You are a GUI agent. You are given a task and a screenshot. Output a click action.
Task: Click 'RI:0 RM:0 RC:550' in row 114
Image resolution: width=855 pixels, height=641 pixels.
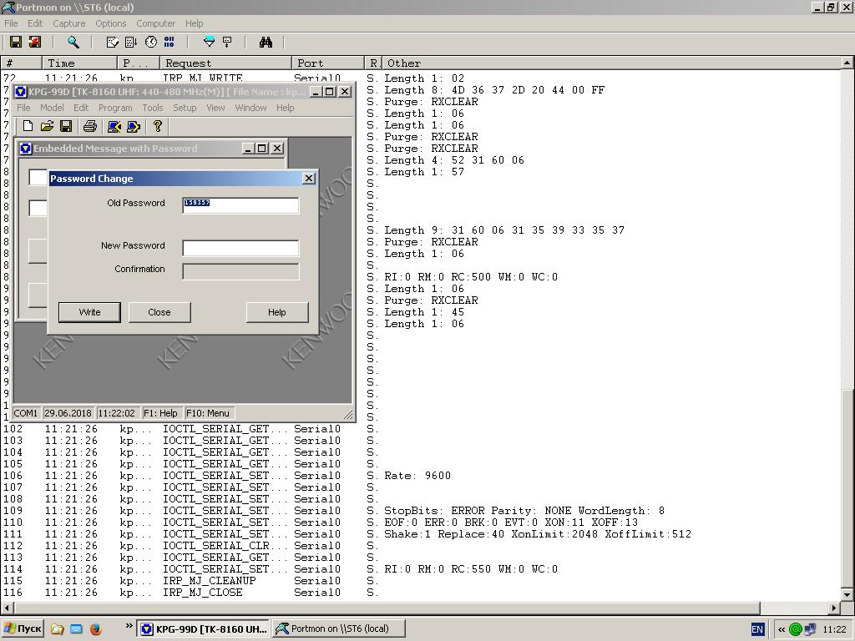tap(438, 569)
